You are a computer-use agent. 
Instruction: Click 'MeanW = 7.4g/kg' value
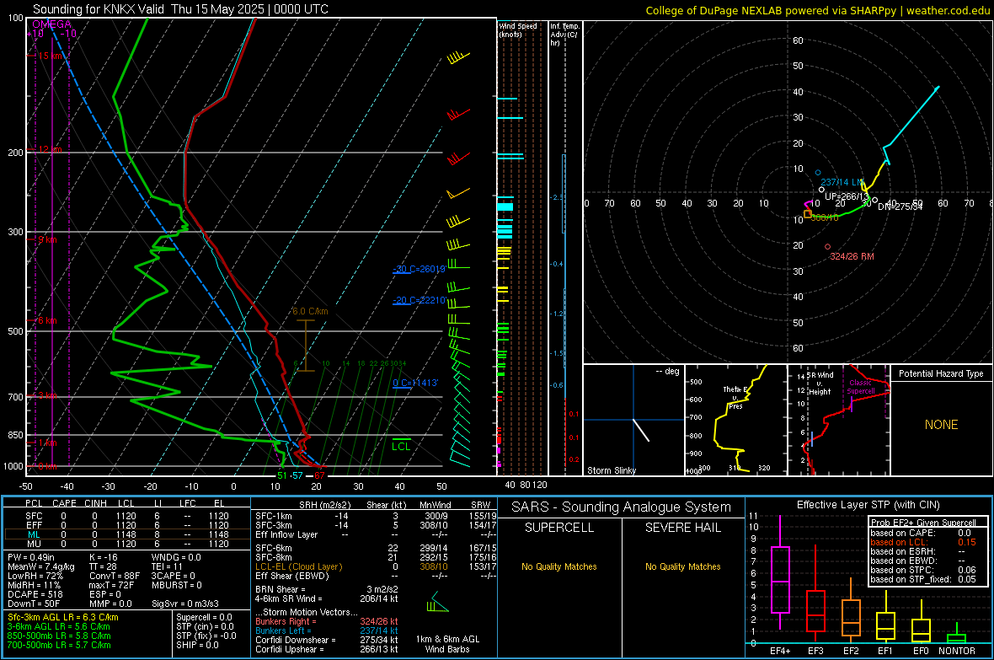pyautogui.click(x=40, y=566)
